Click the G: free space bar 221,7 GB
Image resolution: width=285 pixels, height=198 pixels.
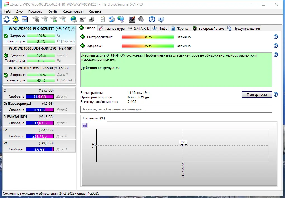pyautogui.click(x=40, y=136)
